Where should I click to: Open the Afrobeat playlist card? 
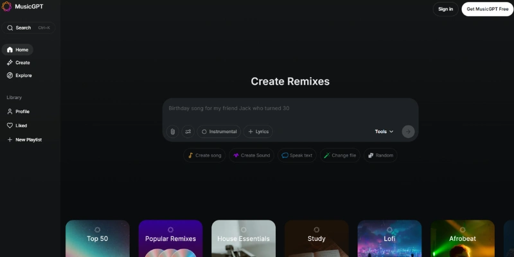[463, 238]
